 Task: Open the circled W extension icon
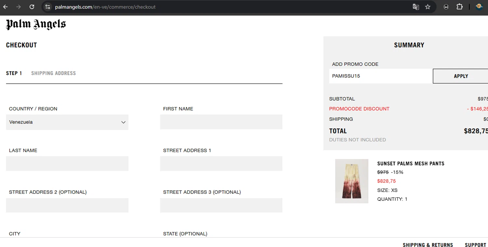click(x=446, y=7)
